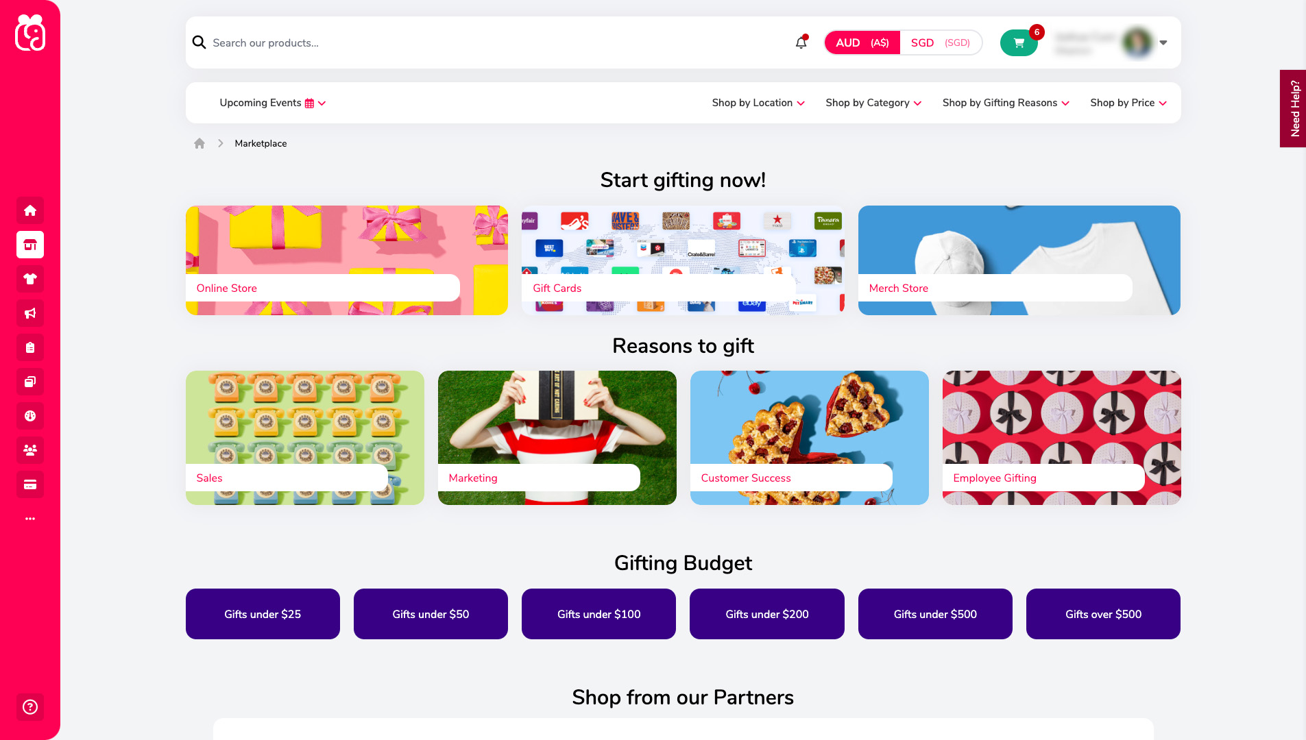1306x740 pixels.
Task: Open the merch t-shirt icon in sidebar
Action: pos(30,279)
